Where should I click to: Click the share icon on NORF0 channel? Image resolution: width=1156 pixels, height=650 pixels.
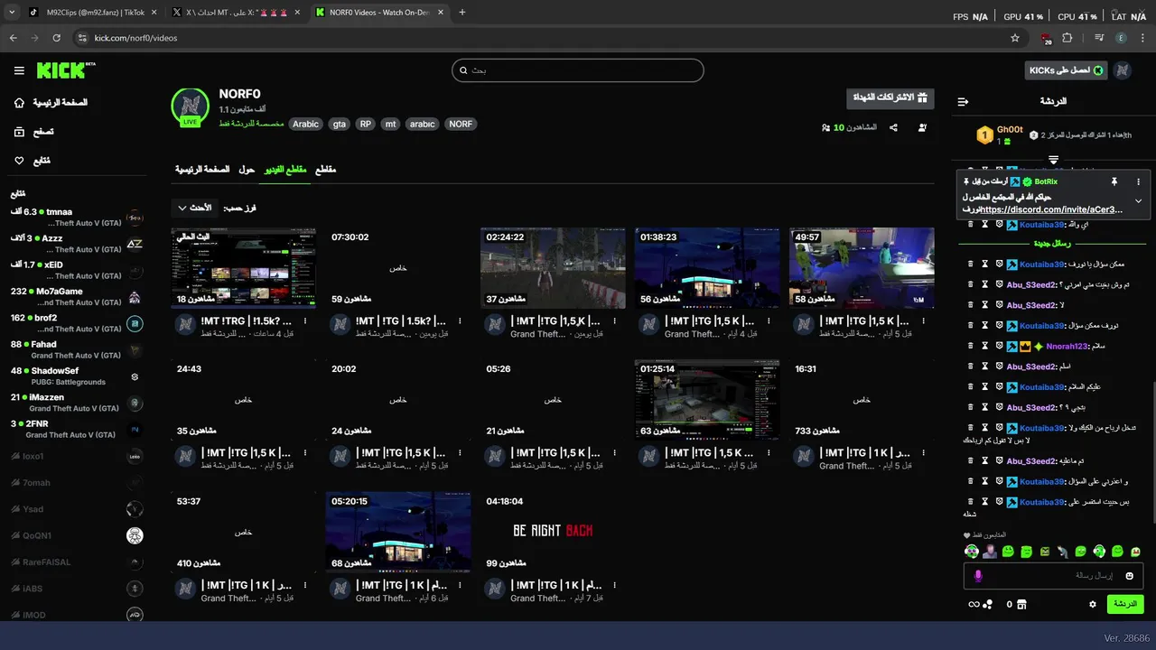tap(893, 128)
